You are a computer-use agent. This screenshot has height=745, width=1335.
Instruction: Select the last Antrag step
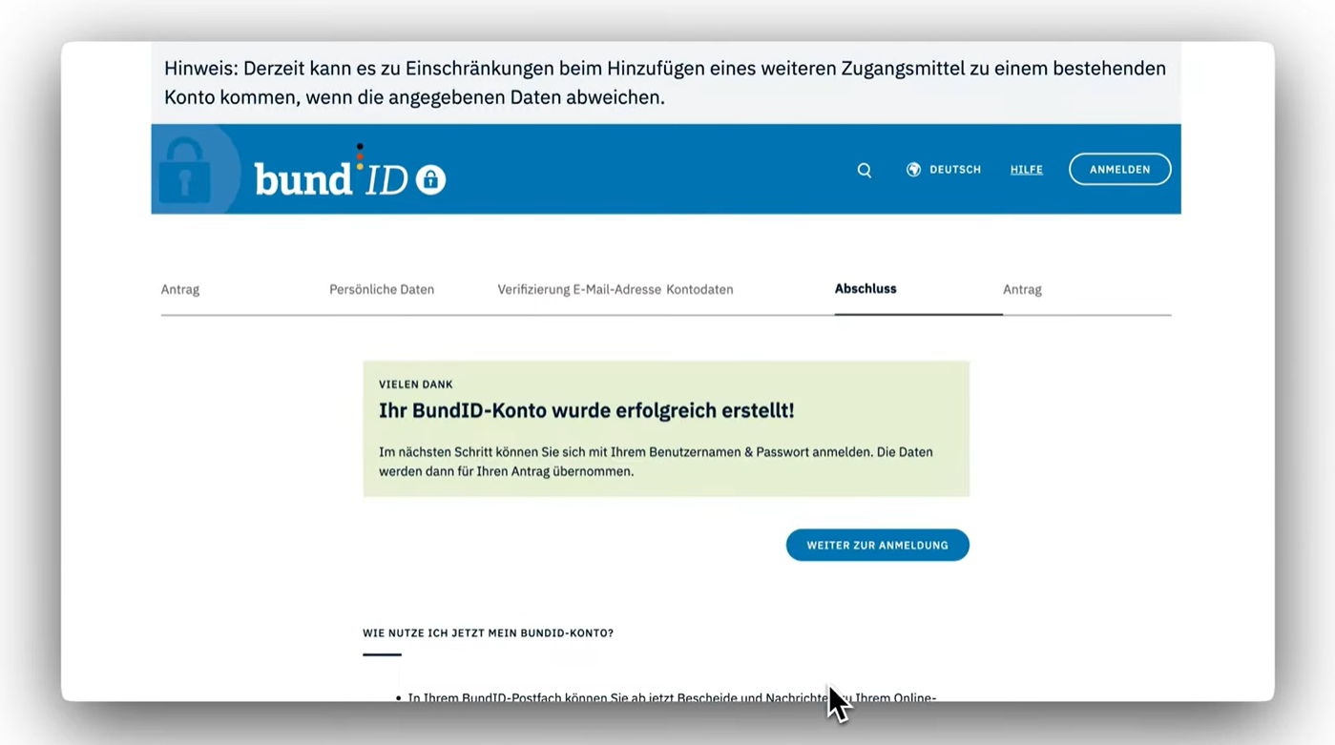[1022, 289]
